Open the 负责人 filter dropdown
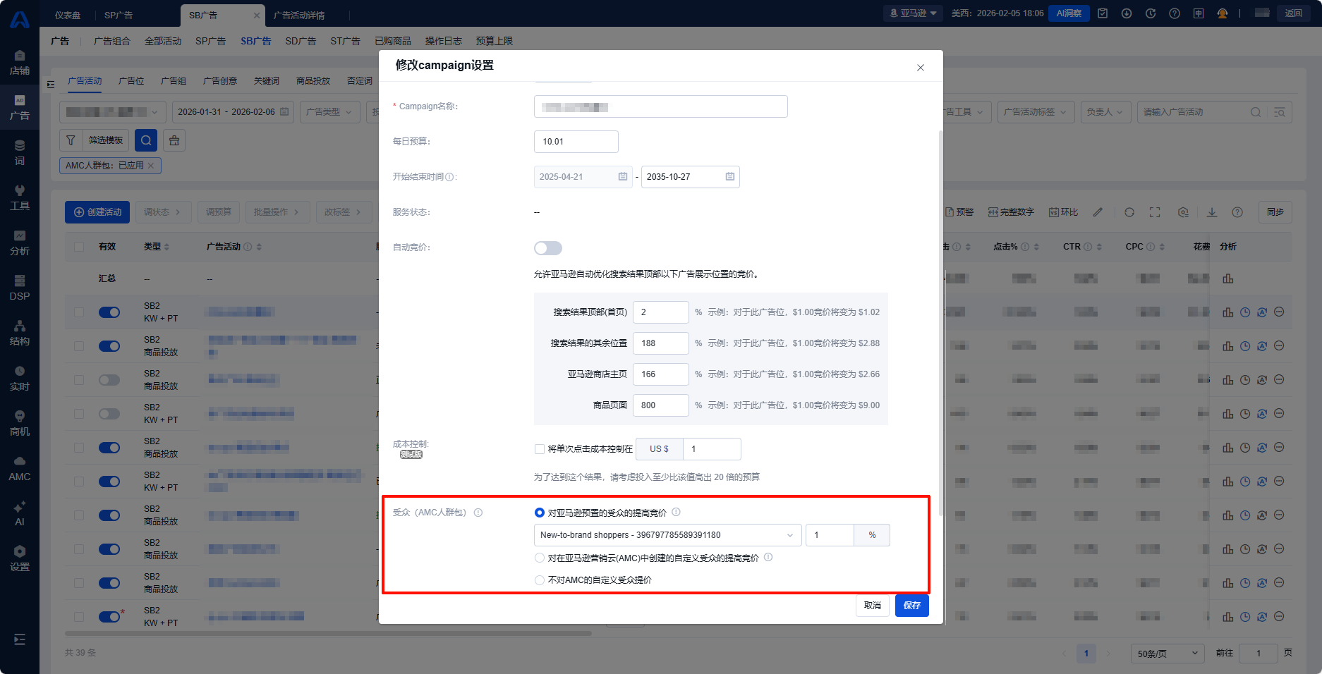The image size is (1322, 674). pos(1105,112)
